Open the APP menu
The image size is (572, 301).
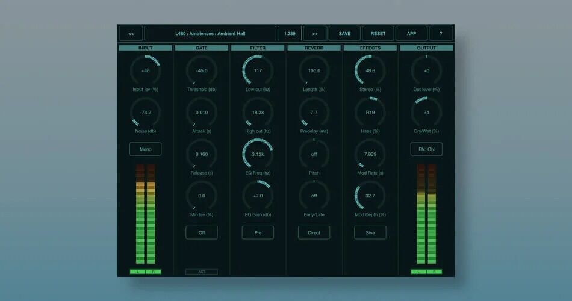(411, 34)
